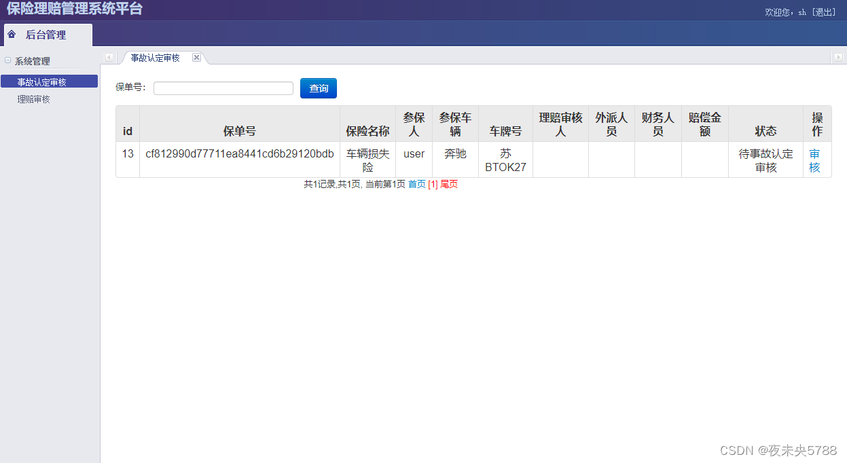Image resolution: width=847 pixels, height=463 pixels.
Task: Open the 后台管理 tab
Action: coord(48,35)
